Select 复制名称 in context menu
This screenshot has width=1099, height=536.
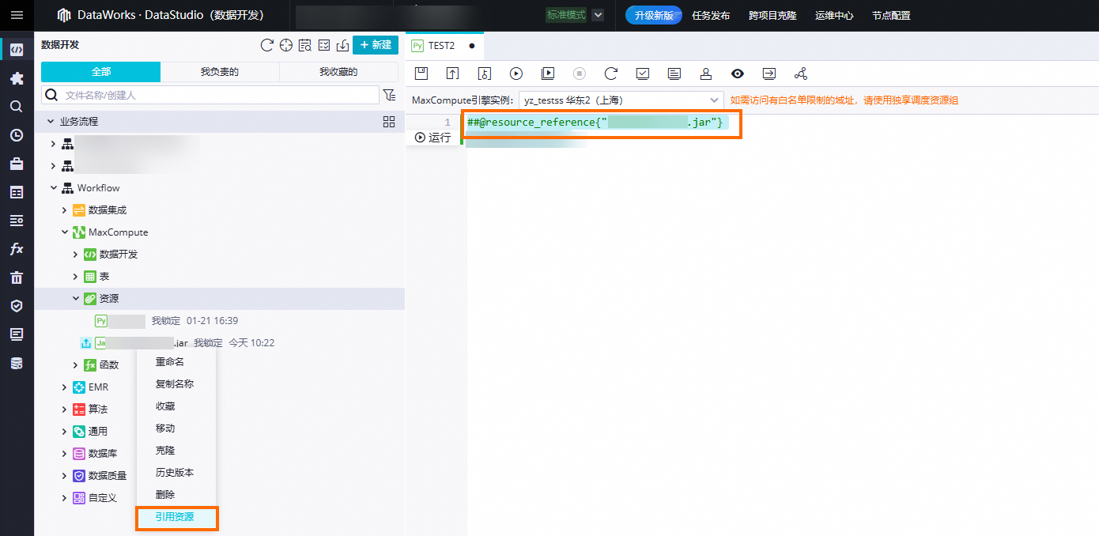(x=176, y=384)
